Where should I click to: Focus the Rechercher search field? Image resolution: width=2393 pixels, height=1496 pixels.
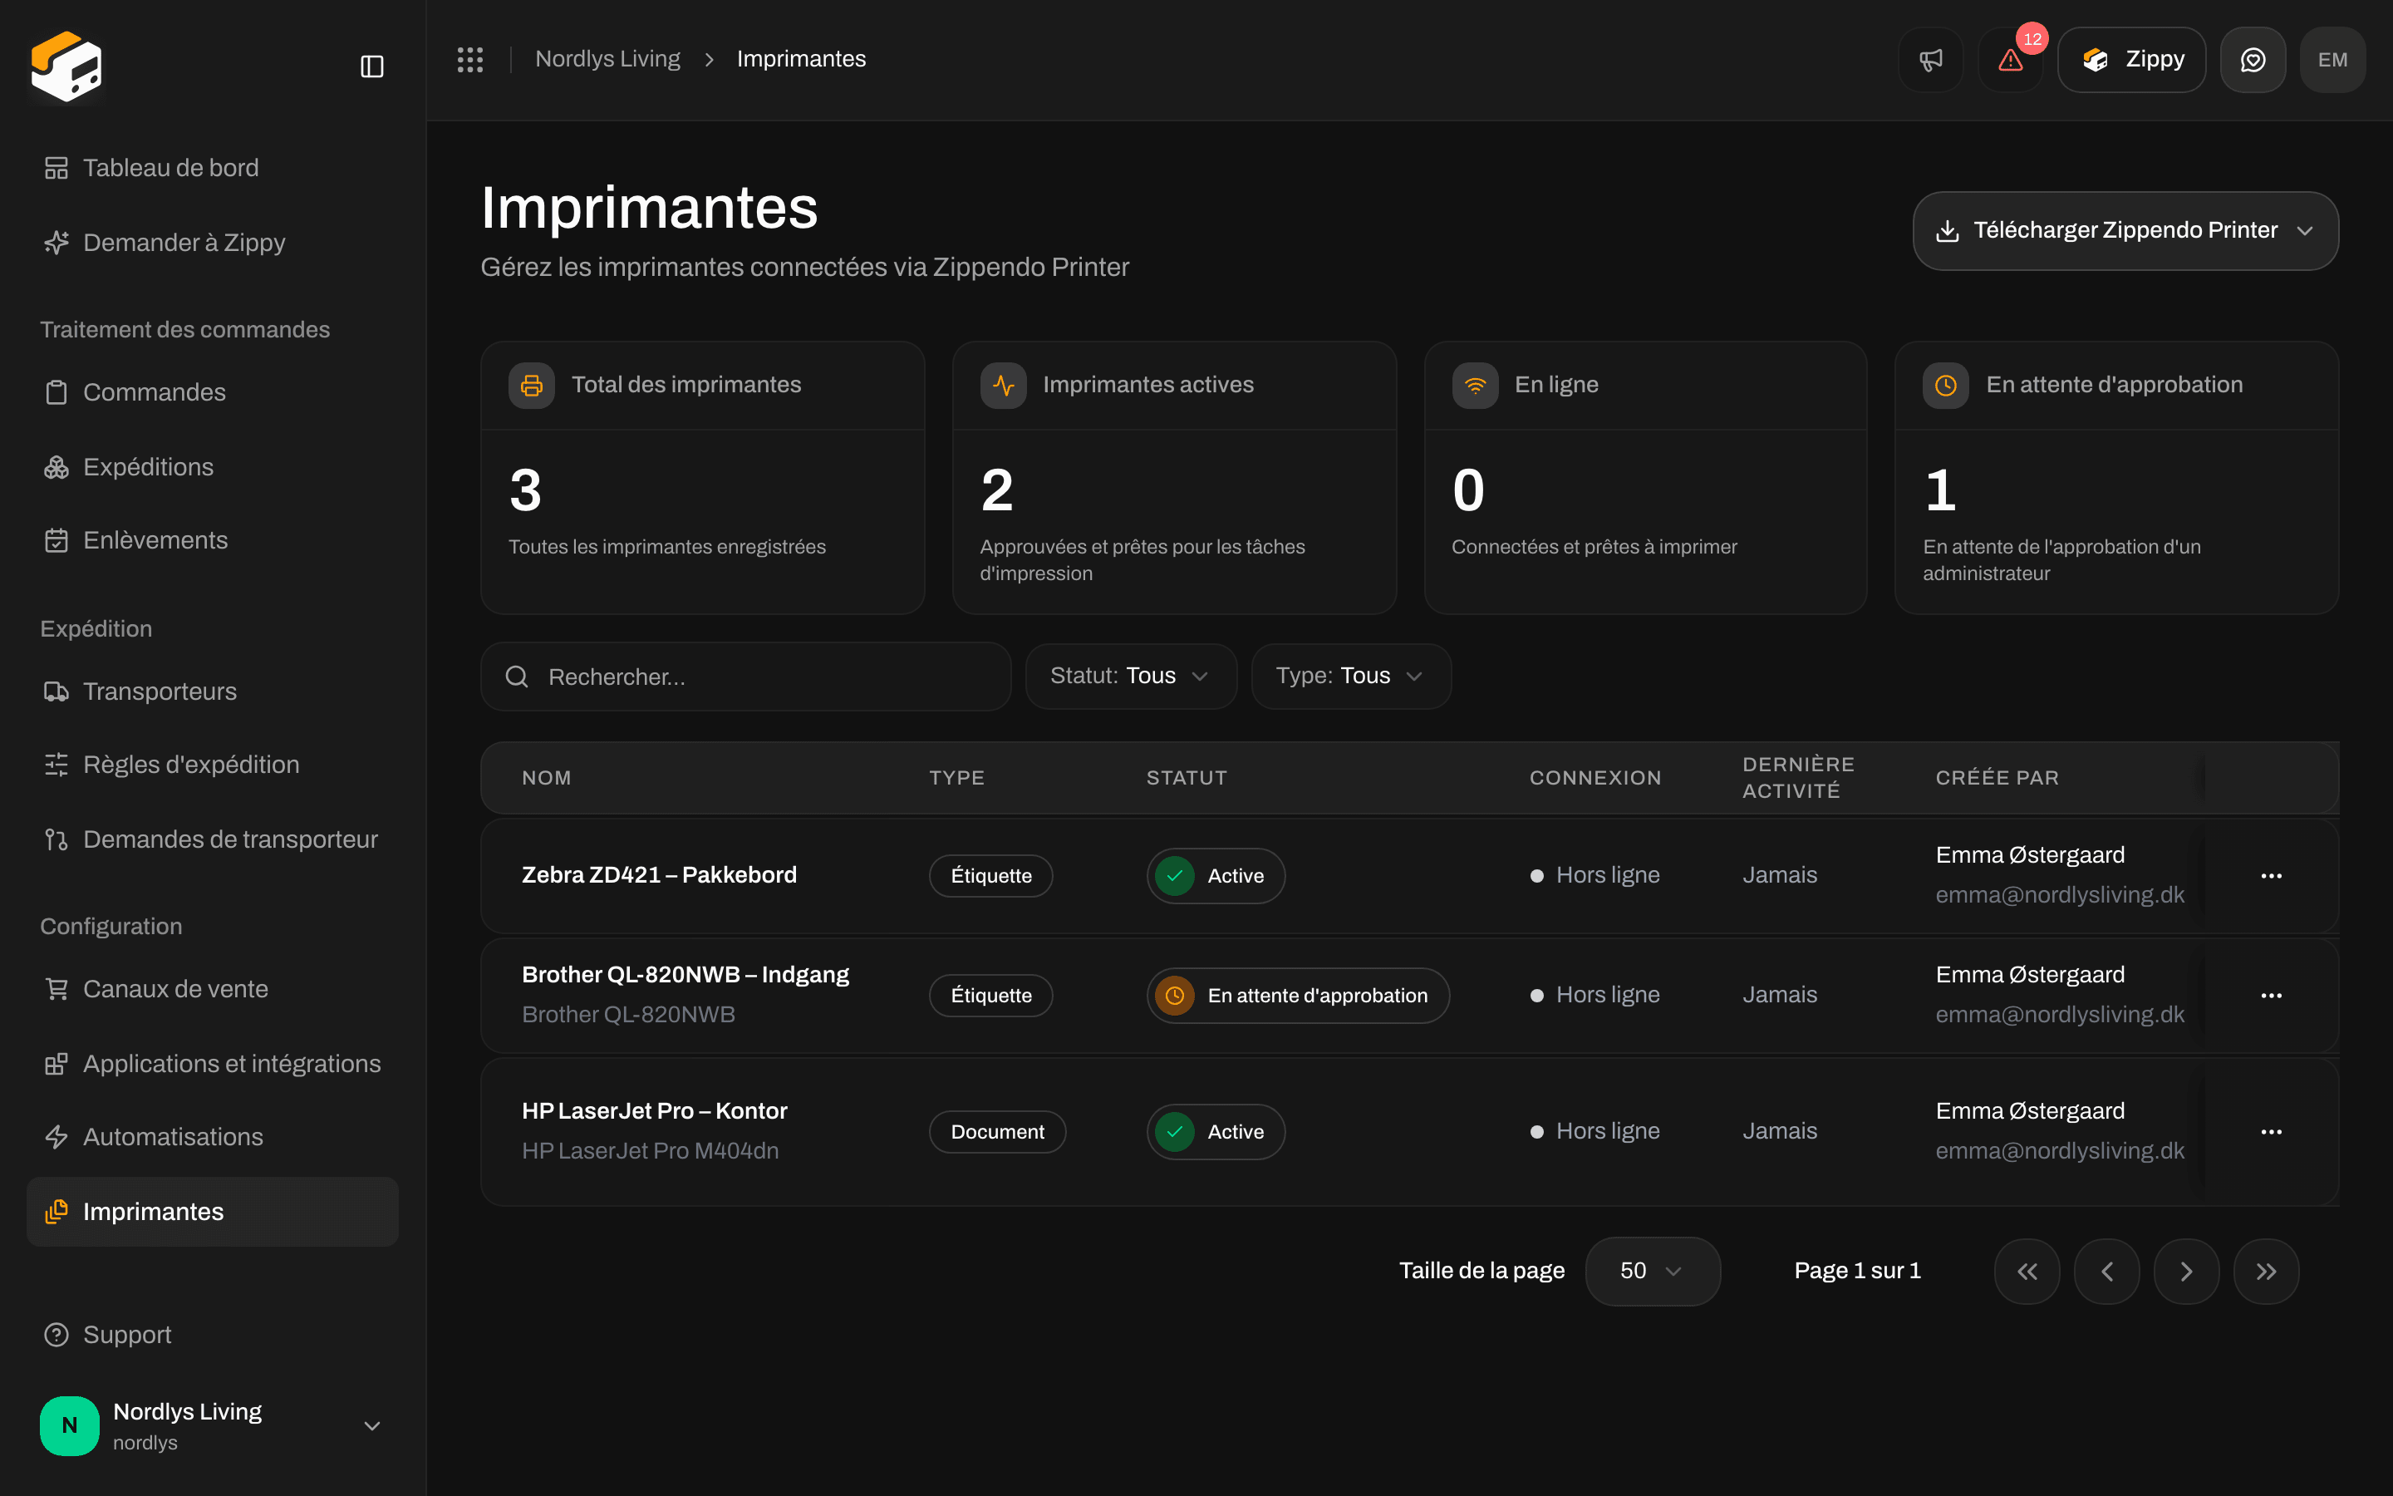click(x=745, y=677)
